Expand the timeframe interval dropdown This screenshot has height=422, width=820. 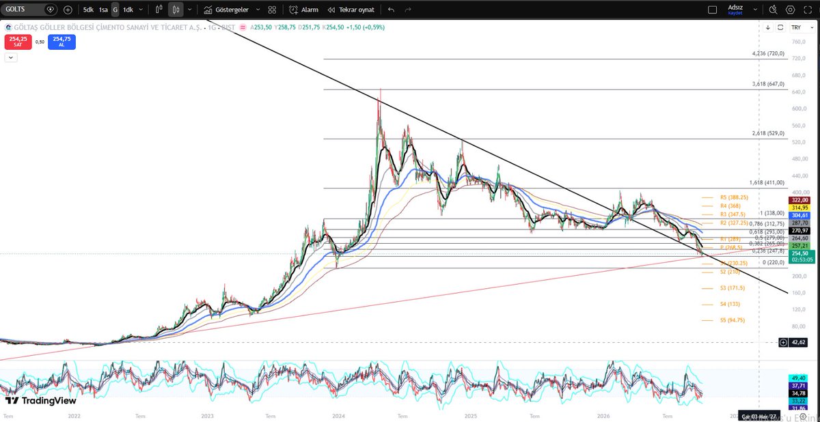[x=141, y=10]
